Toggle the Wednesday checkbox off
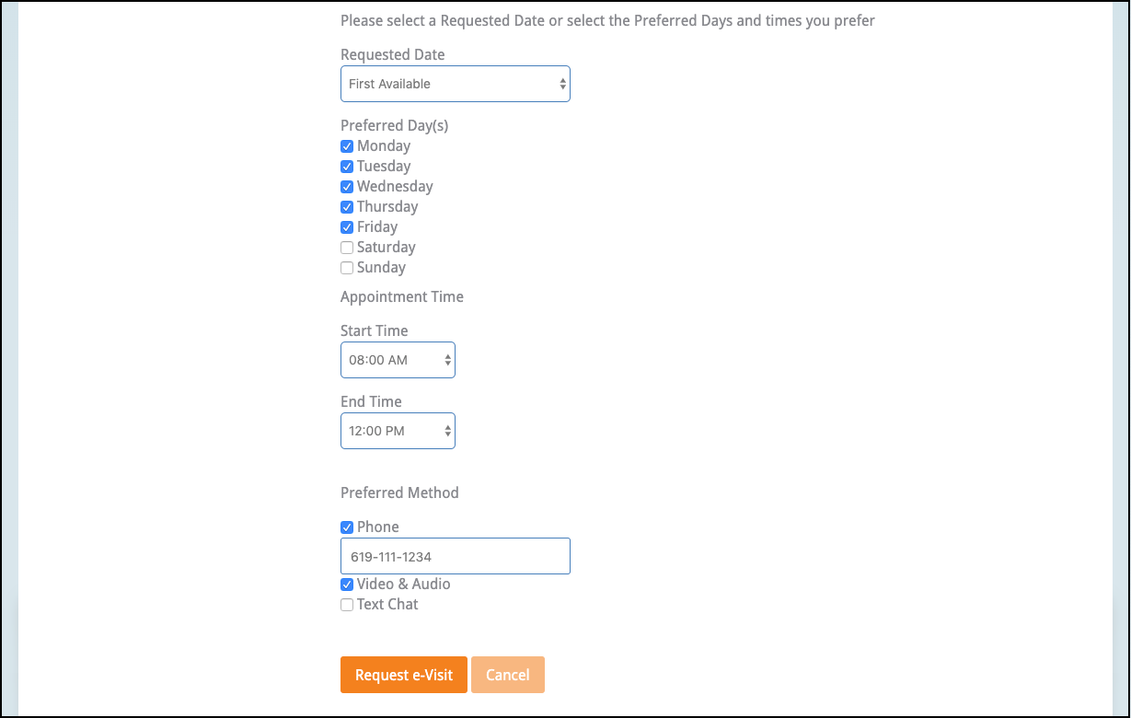 tap(347, 187)
